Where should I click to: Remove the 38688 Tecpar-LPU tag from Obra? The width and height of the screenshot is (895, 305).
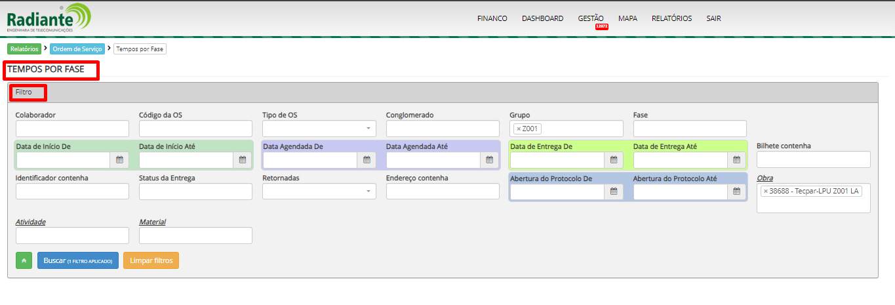coord(765,192)
